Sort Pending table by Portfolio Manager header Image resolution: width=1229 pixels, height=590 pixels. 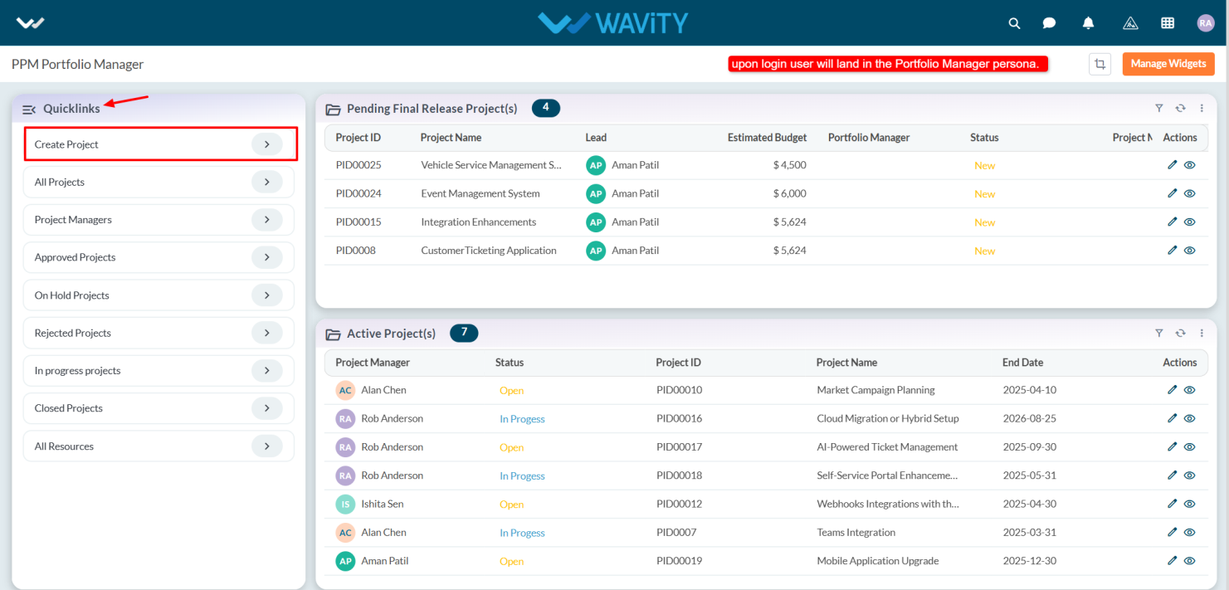pyautogui.click(x=869, y=138)
